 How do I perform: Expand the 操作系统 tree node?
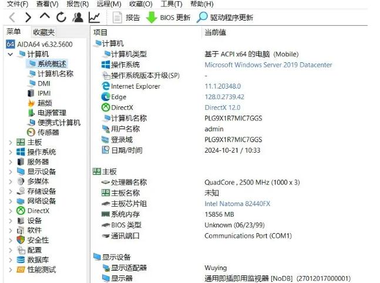point(11,152)
